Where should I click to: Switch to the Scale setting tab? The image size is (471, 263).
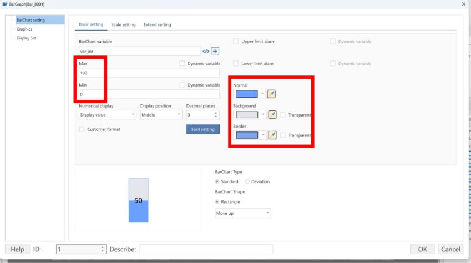coord(123,24)
